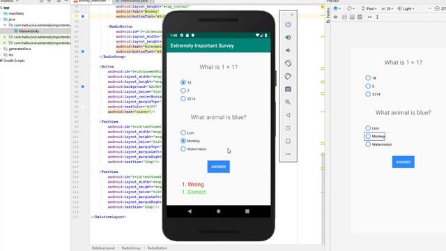Click the "1. Wrong" result text on phone

(x=193, y=184)
